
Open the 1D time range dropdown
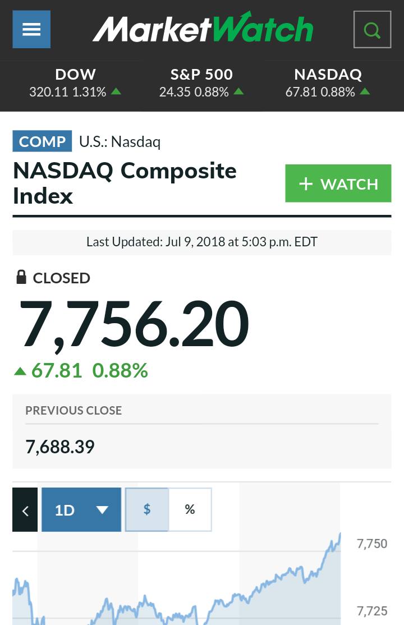[81, 509]
